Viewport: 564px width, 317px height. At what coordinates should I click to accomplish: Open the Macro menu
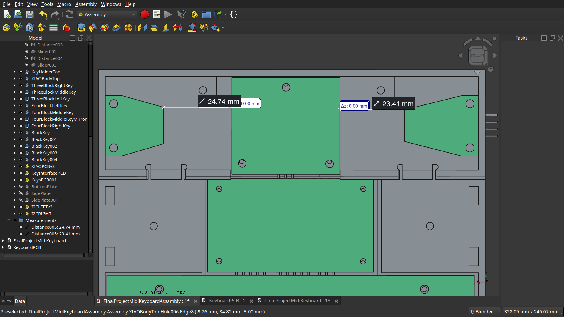pos(64,4)
